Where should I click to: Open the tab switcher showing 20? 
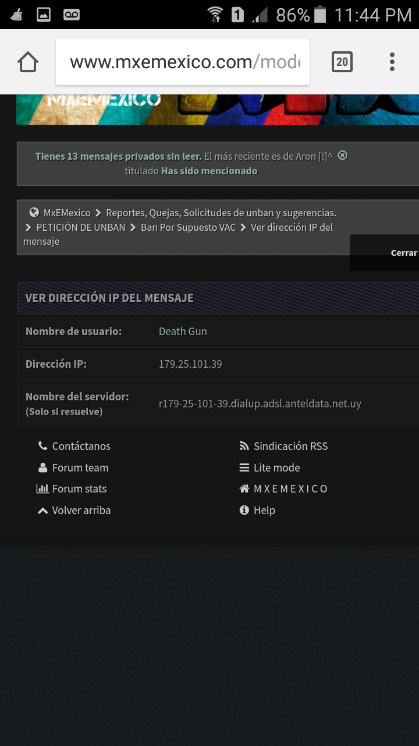pyautogui.click(x=342, y=62)
